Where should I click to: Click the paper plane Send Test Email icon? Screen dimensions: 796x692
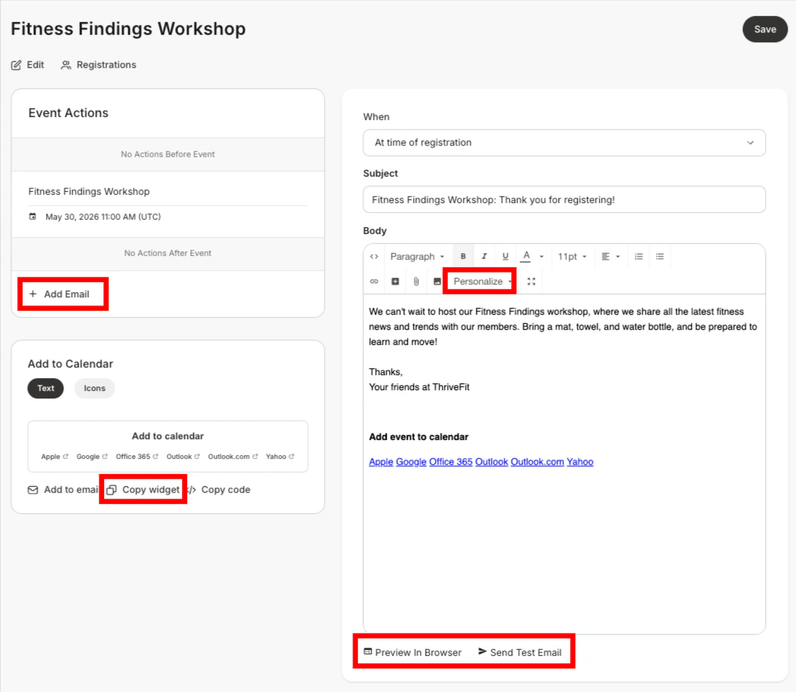pyautogui.click(x=483, y=651)
